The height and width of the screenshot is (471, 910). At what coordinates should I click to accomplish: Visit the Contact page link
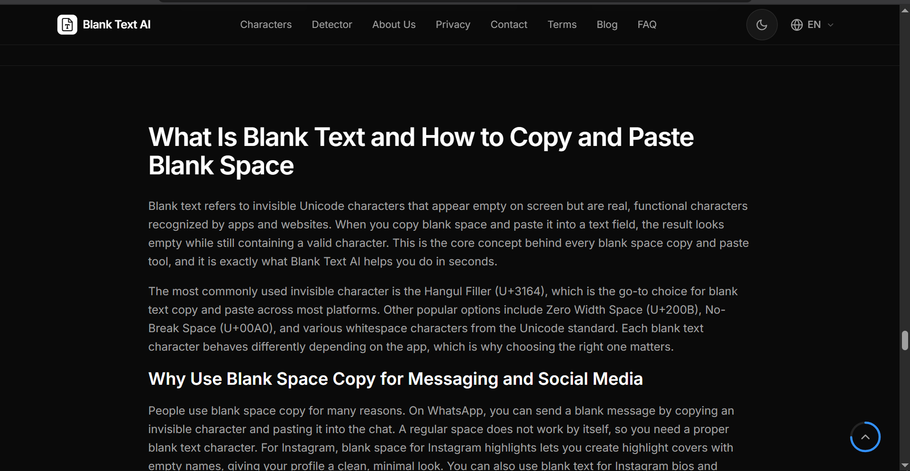pyautogui.click(x=509, y=25)
